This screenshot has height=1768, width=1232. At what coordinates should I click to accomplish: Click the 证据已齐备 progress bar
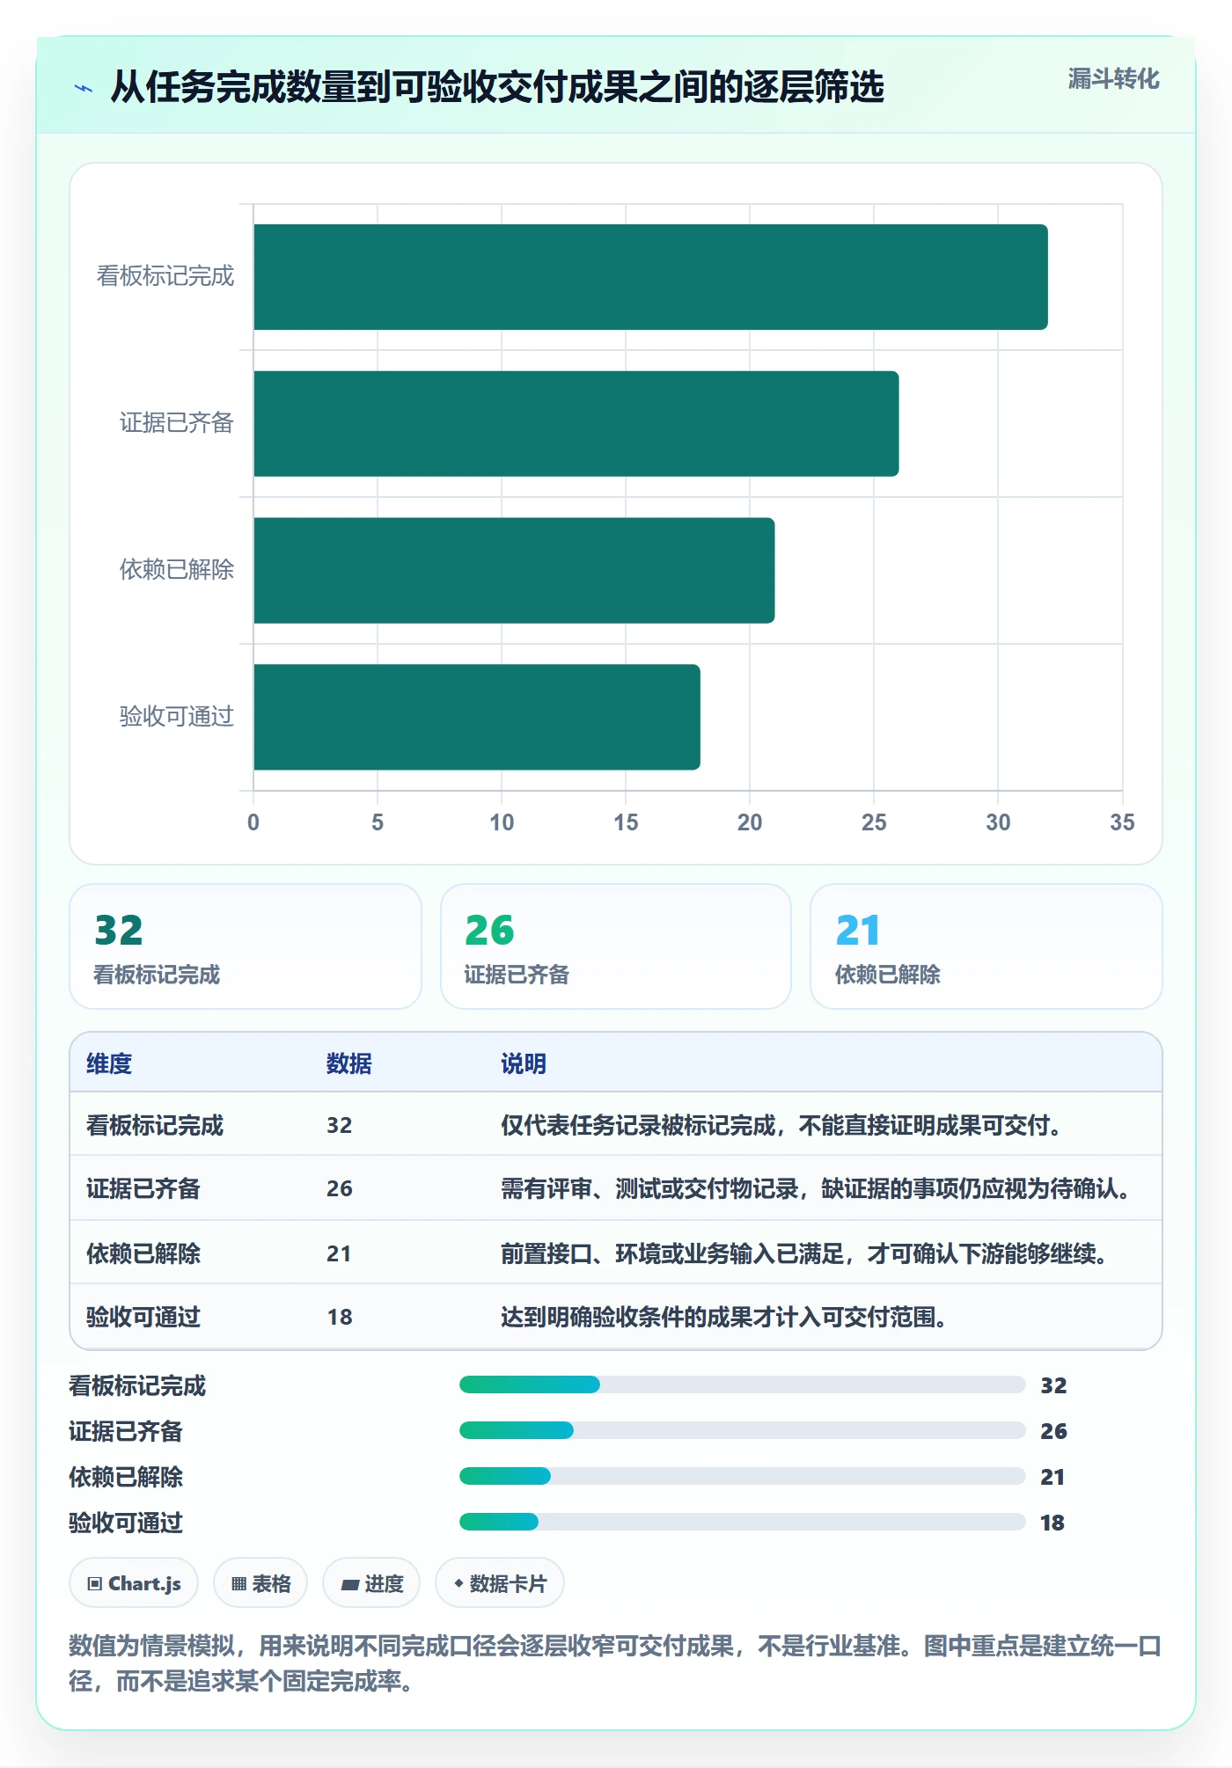pos(742,1430)
